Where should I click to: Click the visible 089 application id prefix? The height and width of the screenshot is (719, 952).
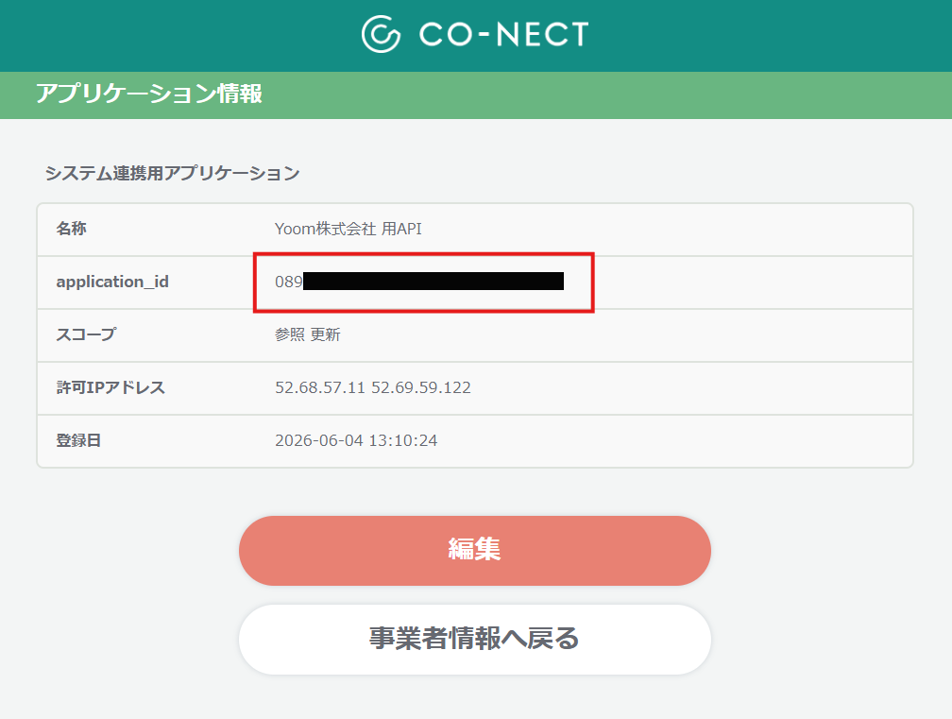[288, 282]
